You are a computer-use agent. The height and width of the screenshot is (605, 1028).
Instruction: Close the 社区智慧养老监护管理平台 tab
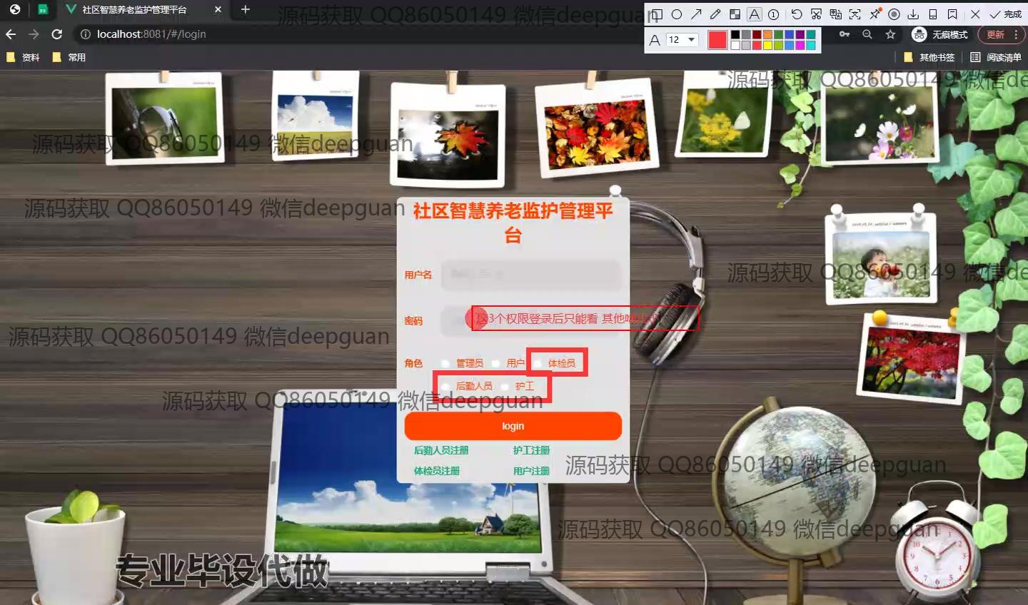tap(218, 10)
